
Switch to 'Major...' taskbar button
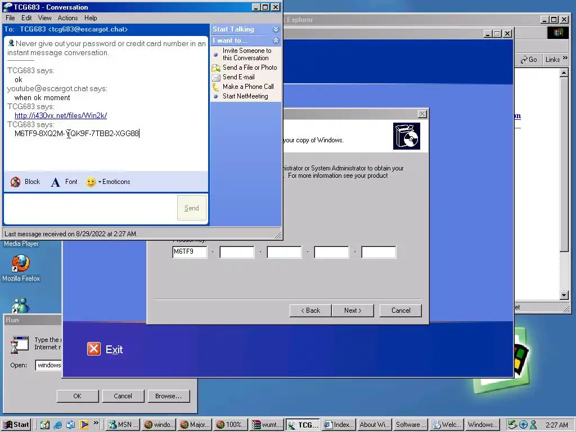pos(195,425)
